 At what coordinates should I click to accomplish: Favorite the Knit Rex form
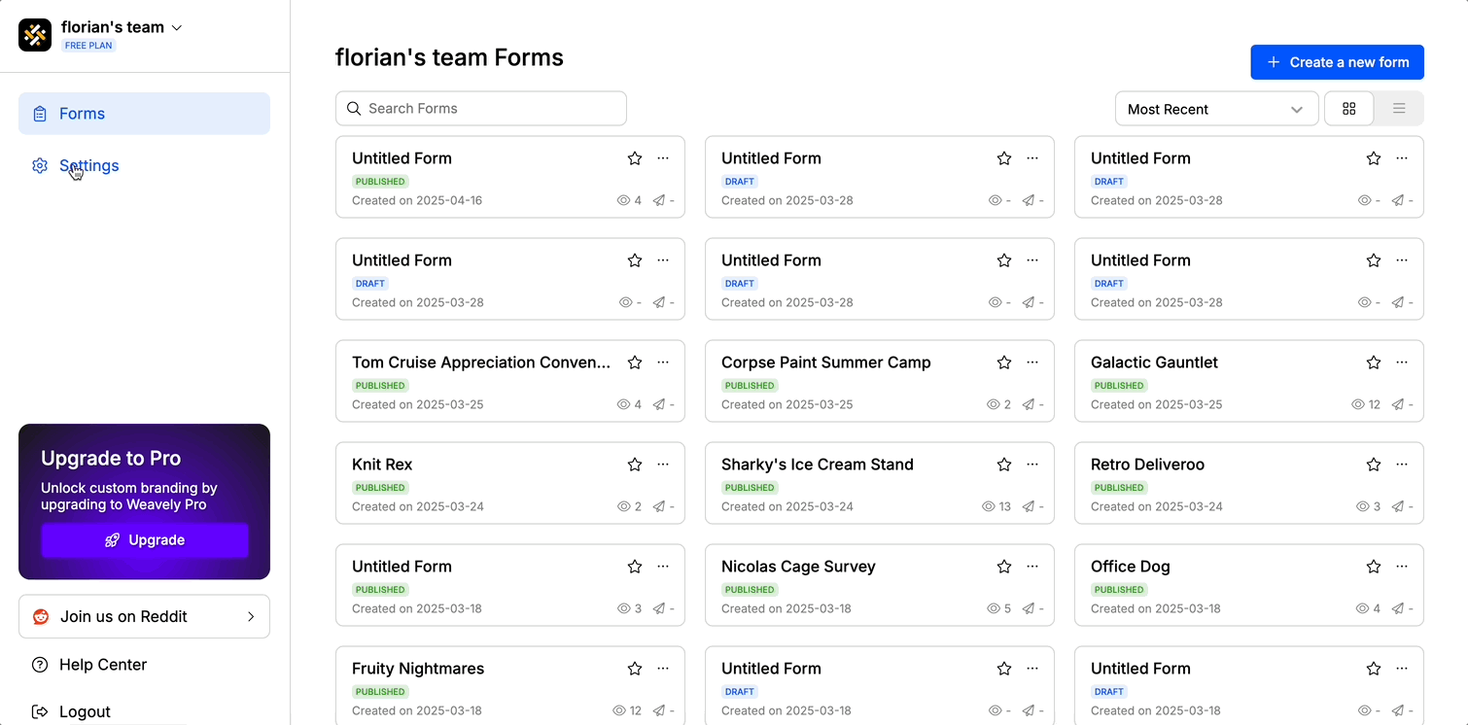635,465
